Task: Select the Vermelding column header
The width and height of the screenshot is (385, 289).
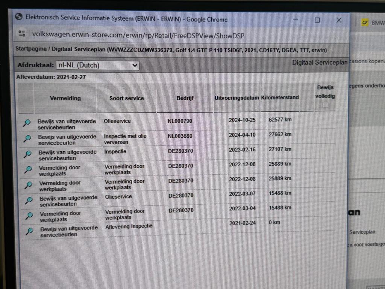Action: (x=65, y=98)
